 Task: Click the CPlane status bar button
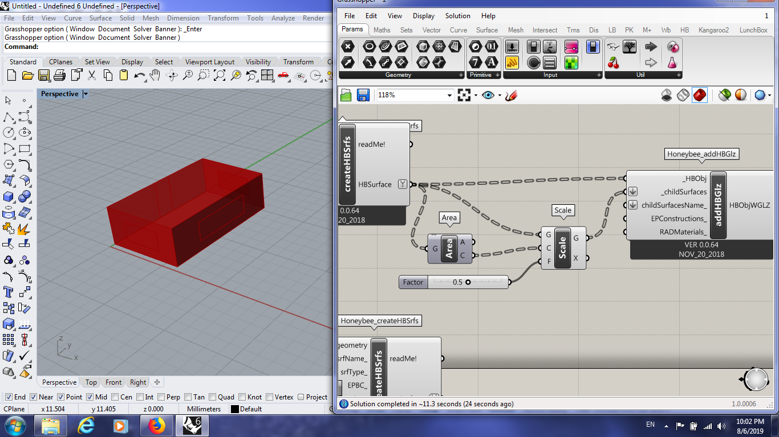[x=14, y=409]
